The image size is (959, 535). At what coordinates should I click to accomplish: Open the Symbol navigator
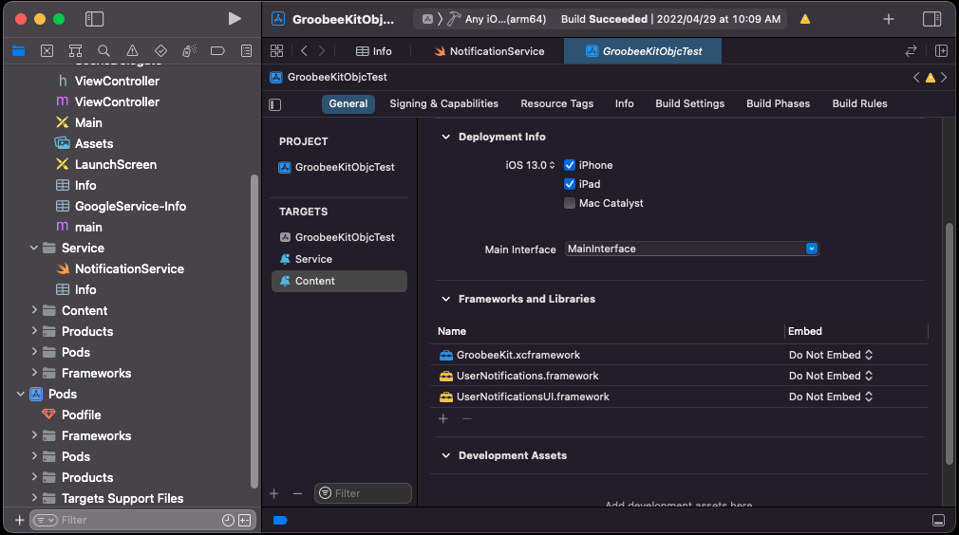75,50
